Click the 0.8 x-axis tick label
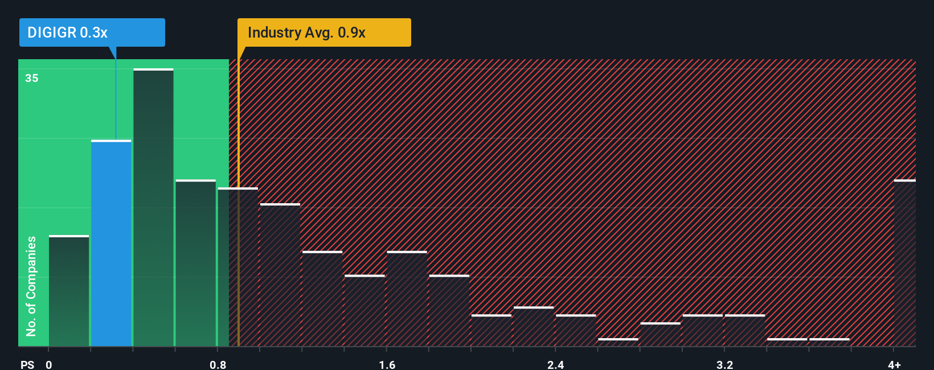The width and height of the screenshot is (934, 370). [x=218, y=364]
